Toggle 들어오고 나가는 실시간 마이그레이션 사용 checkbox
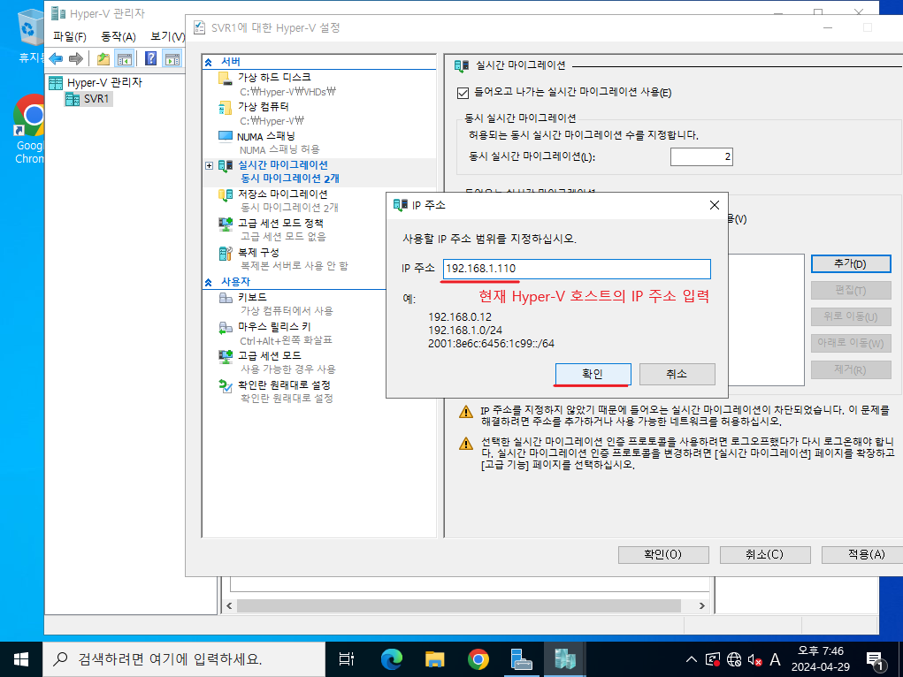 tap(463, 93)
